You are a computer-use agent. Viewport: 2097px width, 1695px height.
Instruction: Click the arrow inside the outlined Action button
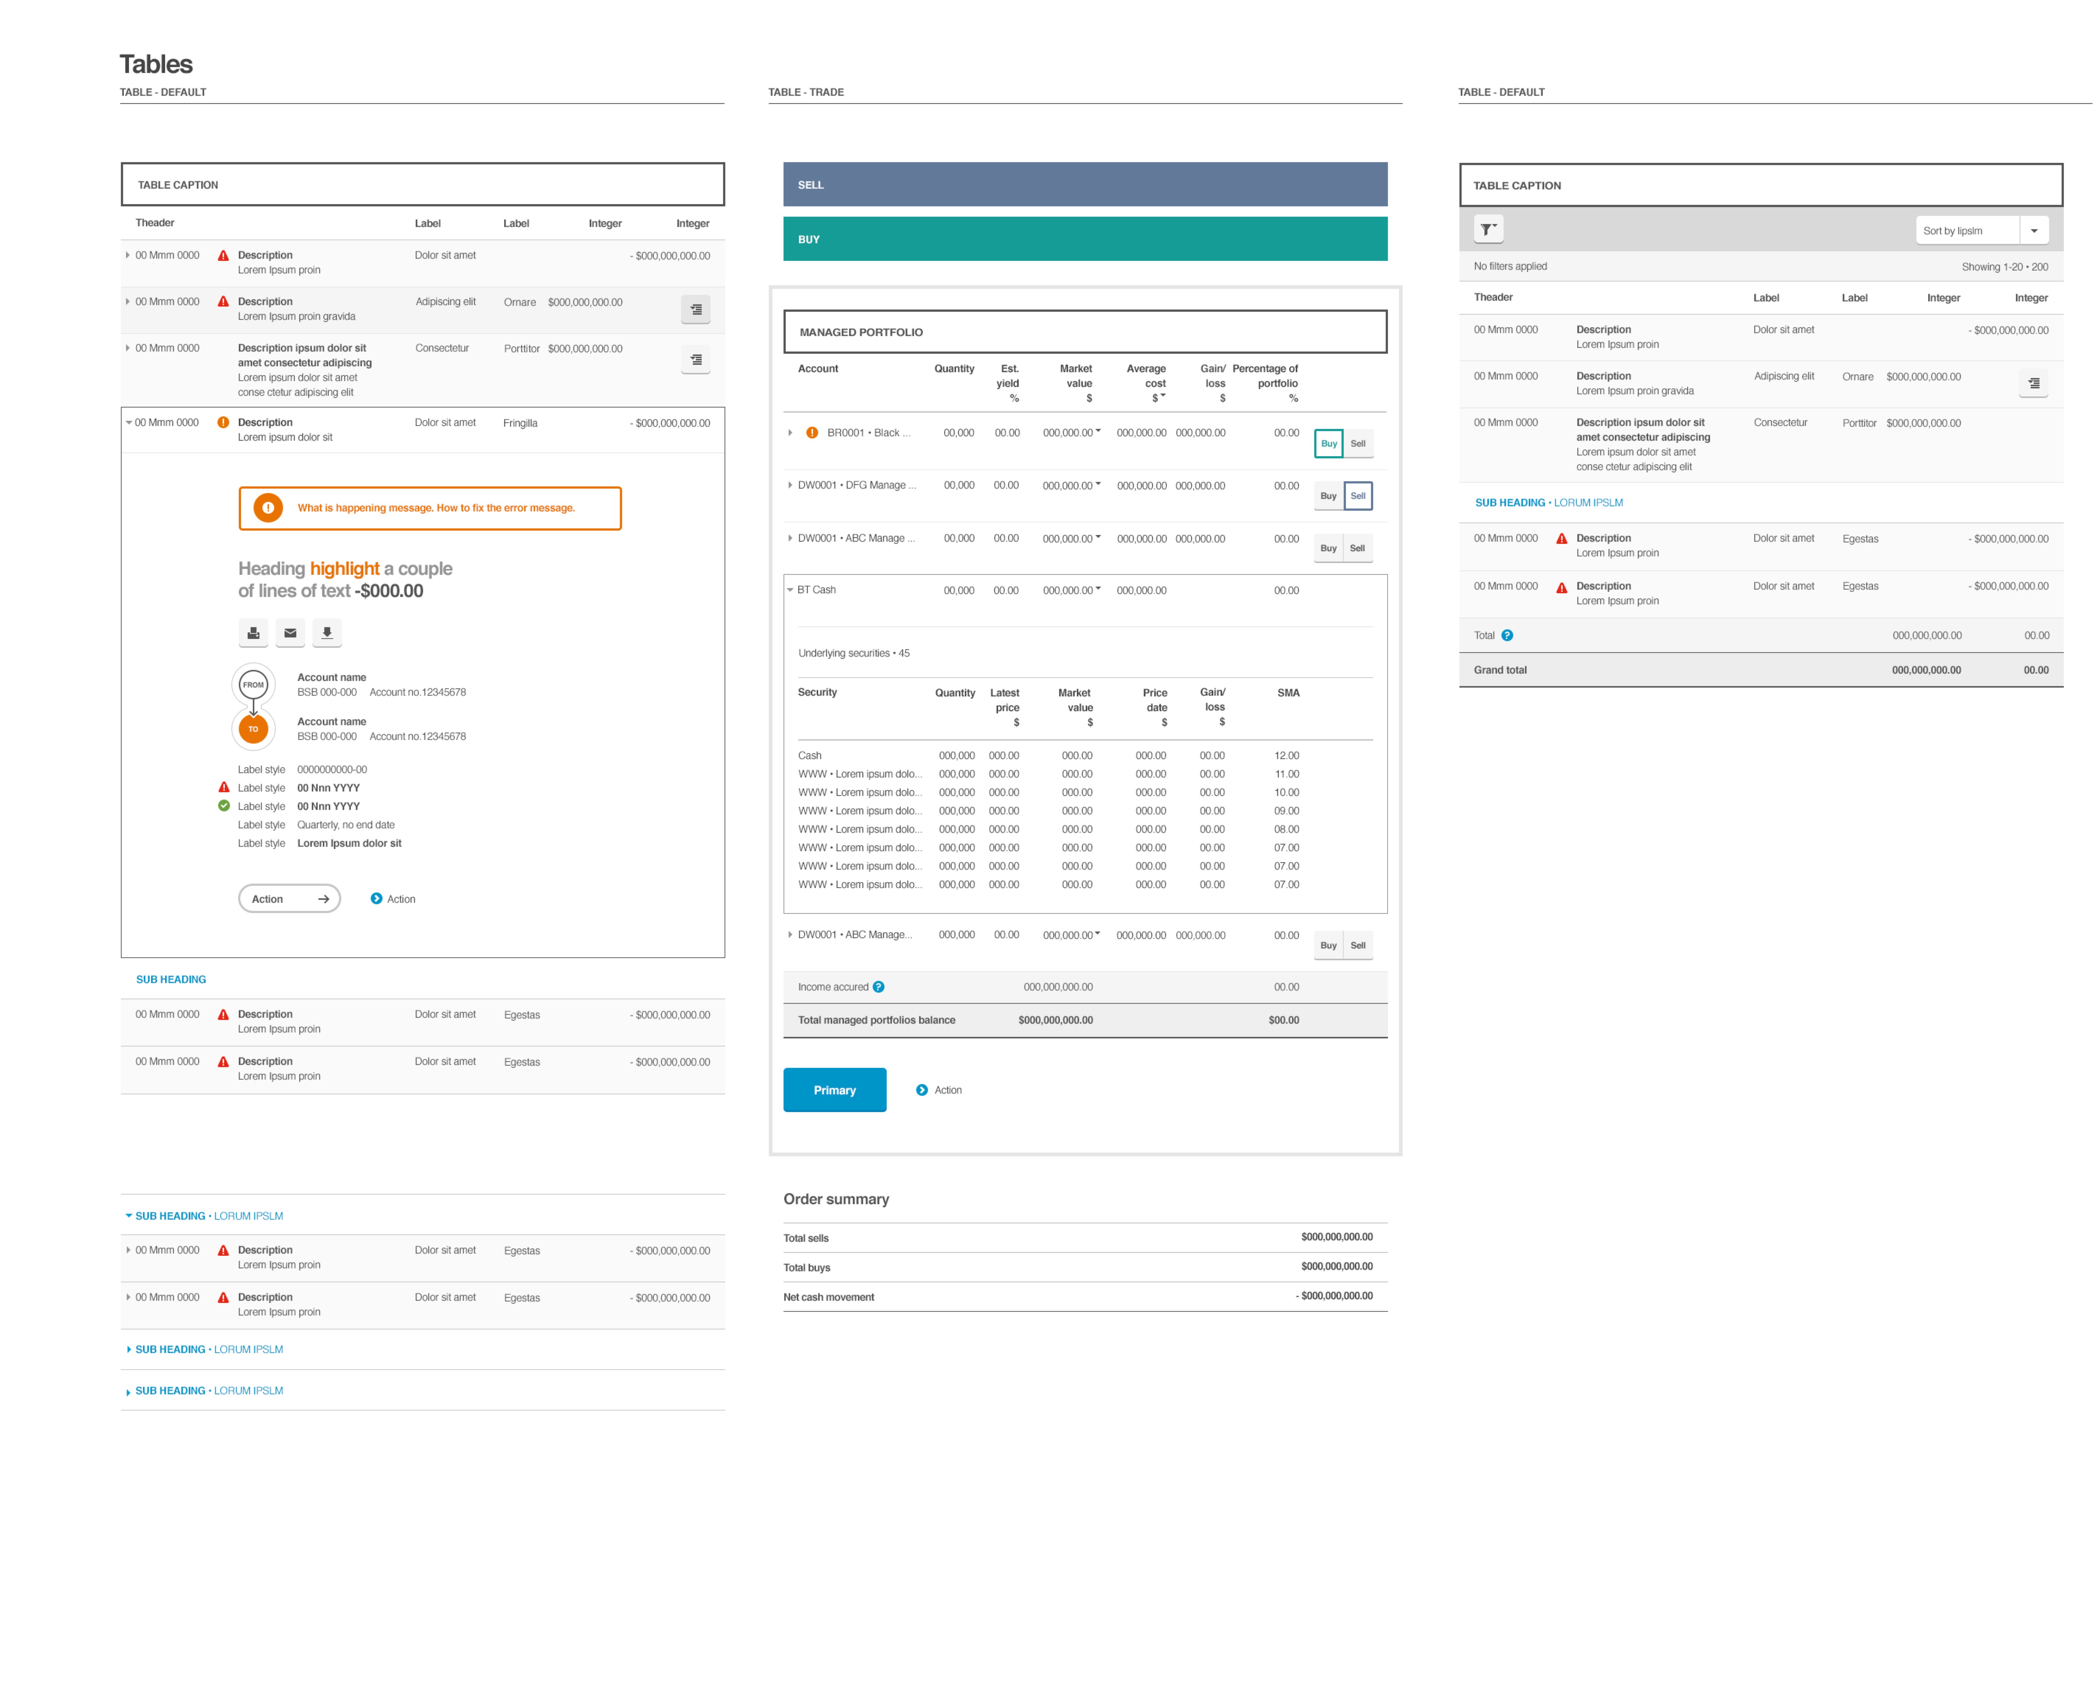coord(323,899)
